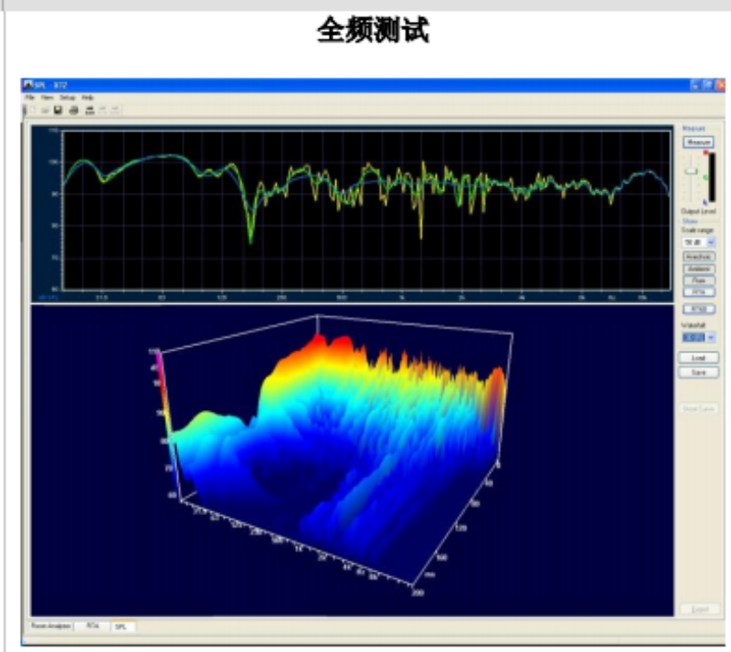Toggle the RTA curve display
731x652 pixels.
(699, 291)
